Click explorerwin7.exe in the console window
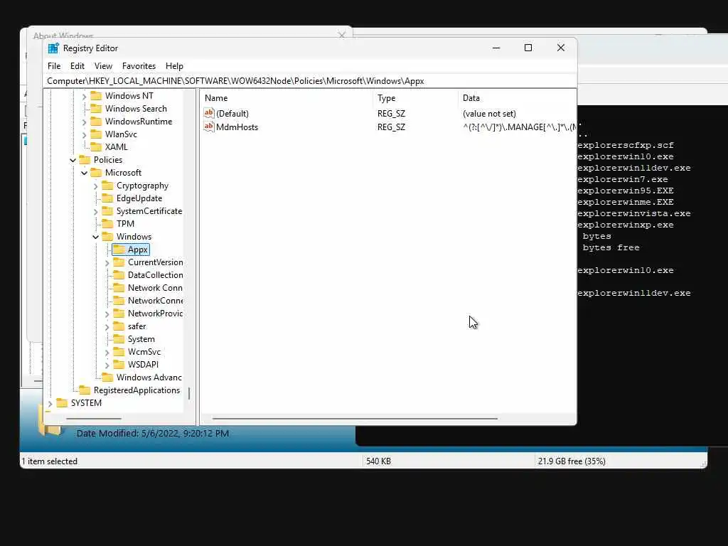 coord(623,179)
